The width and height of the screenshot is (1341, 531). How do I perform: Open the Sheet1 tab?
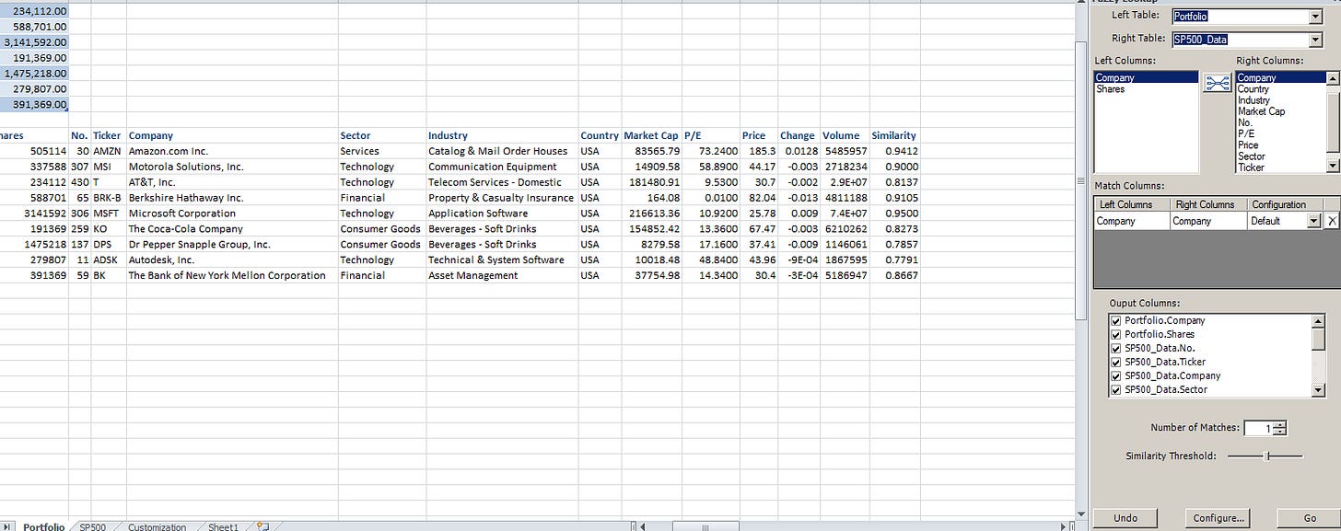(x=223, y=526)
